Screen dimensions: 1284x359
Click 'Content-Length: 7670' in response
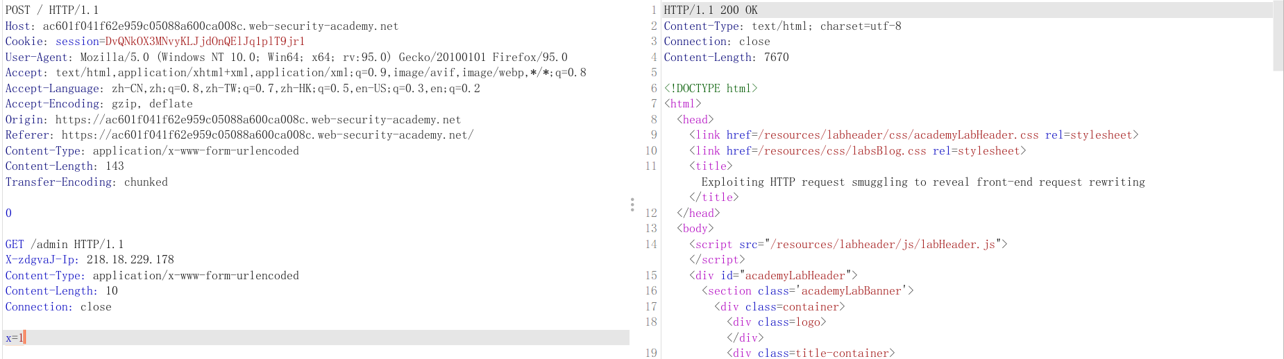(726, 58)
